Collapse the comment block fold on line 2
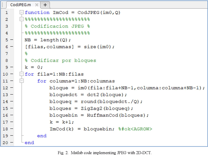Screen dimensions: 208x155 (x=21, y=19)
